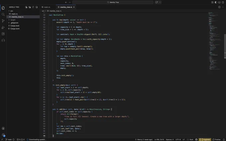
Task: Select merkle_tree.rs in the file tree
Action: tap(23, 17)
